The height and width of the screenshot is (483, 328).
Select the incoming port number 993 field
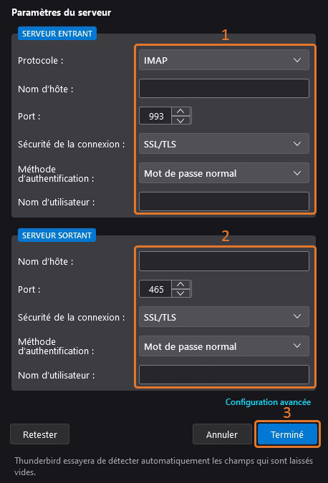[155, 116]
